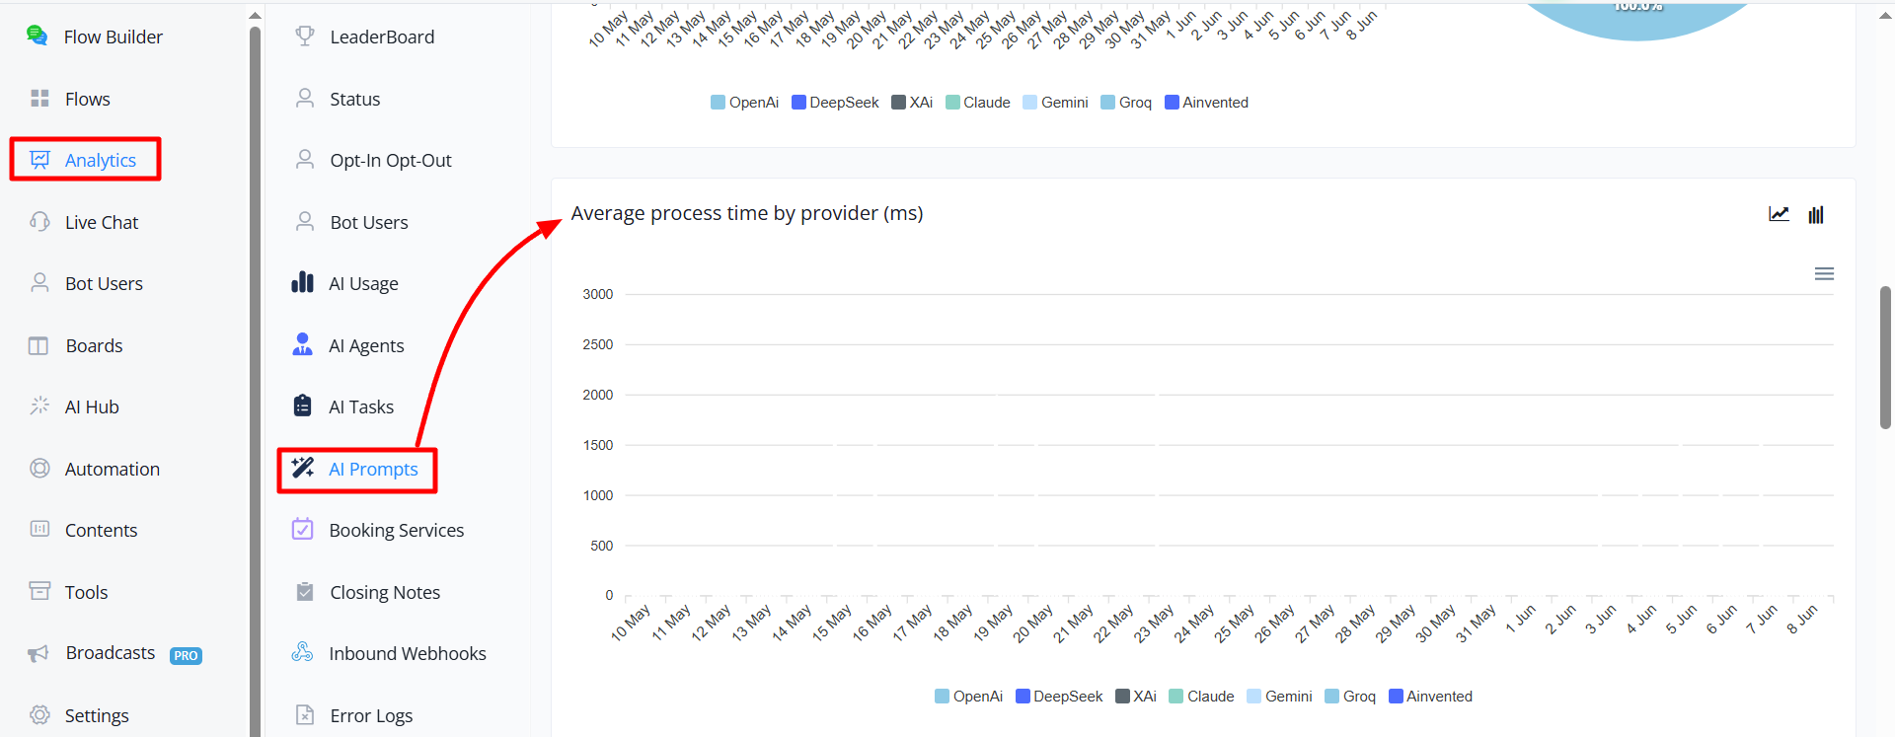Toggle DeepSeek series in lower legend
The height and width of the screenshot is (737, 1895).
click(1059, 697)
